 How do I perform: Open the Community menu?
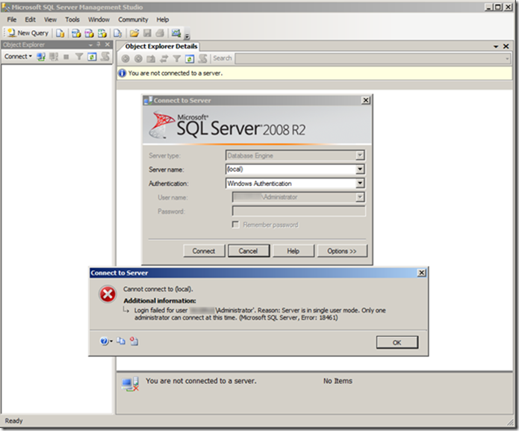pyautogui.click(x=133, y=19)
